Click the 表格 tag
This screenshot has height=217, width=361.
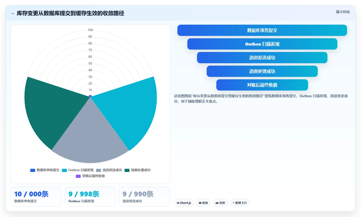coord(203,203)
